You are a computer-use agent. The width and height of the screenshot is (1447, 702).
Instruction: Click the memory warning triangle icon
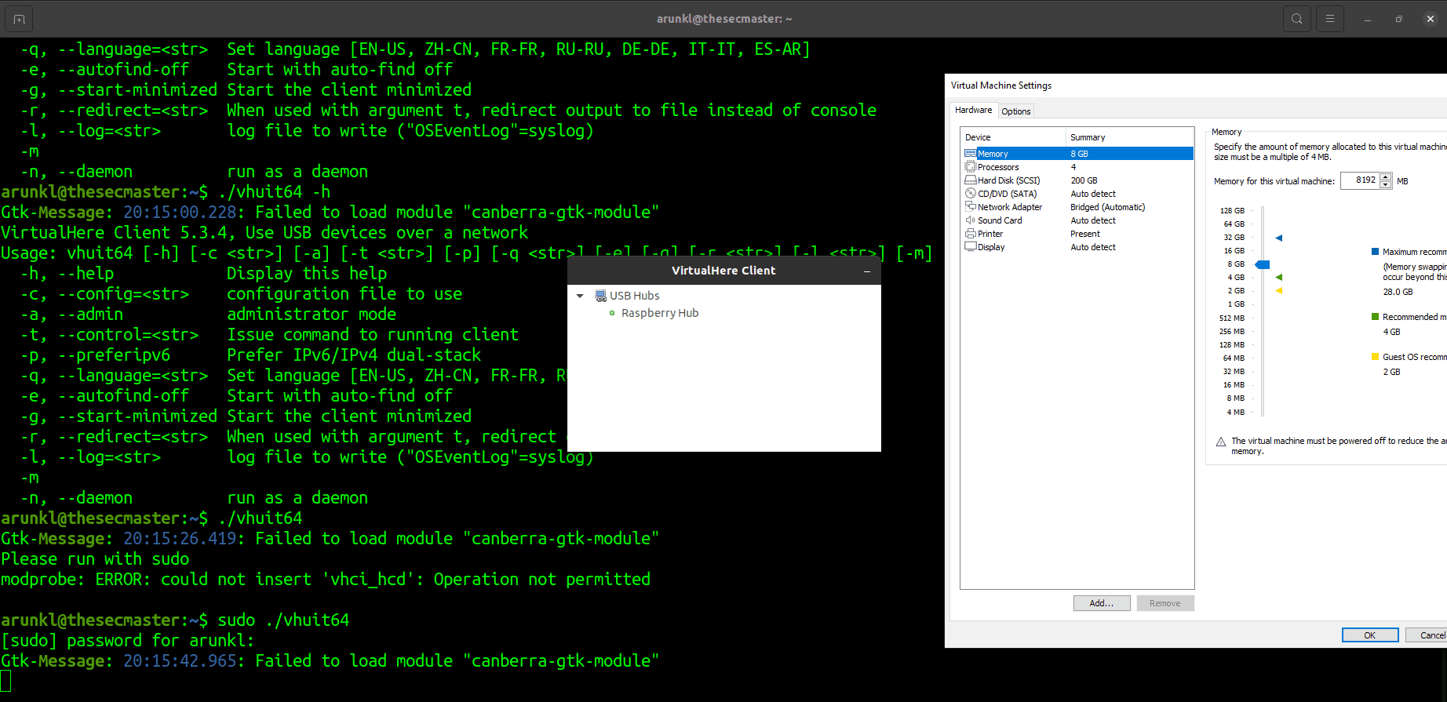pos(1221,442)
